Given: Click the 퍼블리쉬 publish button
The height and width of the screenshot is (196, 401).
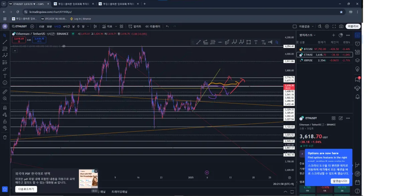Looking at the screenshot, I should [x=353, y=26].
